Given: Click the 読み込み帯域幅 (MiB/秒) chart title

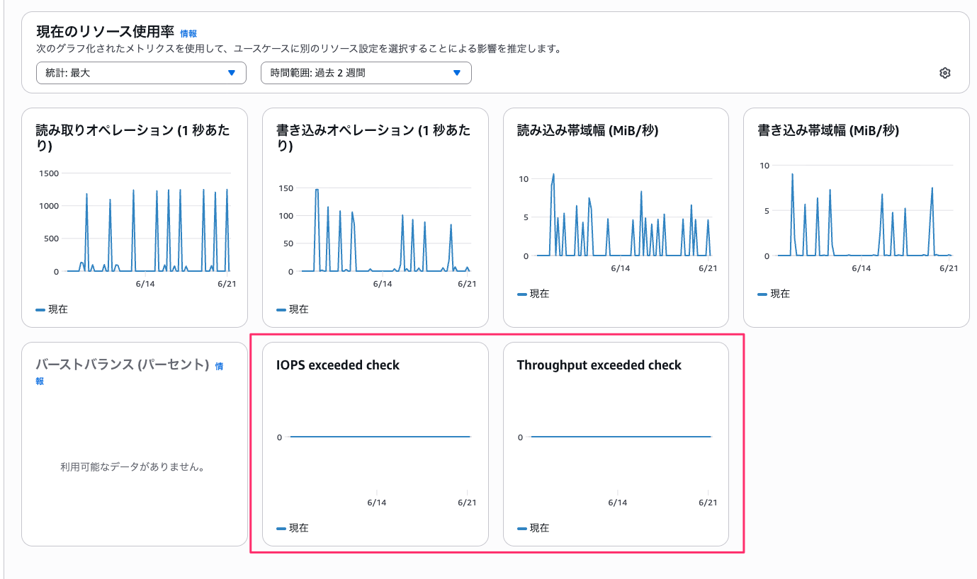Looking at the screenshot, I should pos(588,131).
